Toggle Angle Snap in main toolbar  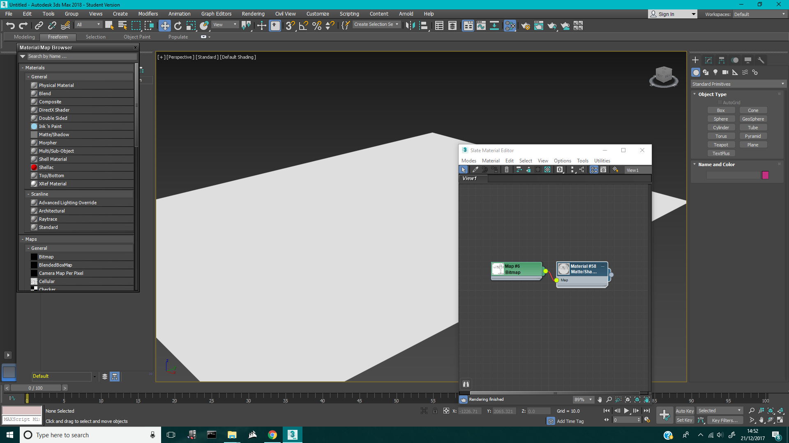(x=304, y=25)
